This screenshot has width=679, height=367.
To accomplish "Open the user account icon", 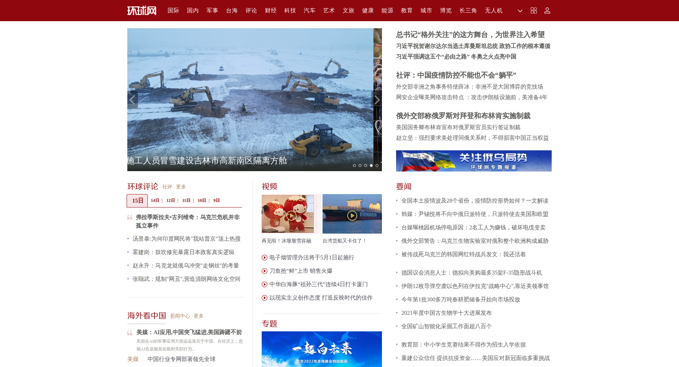I will [x=547, y=11].
